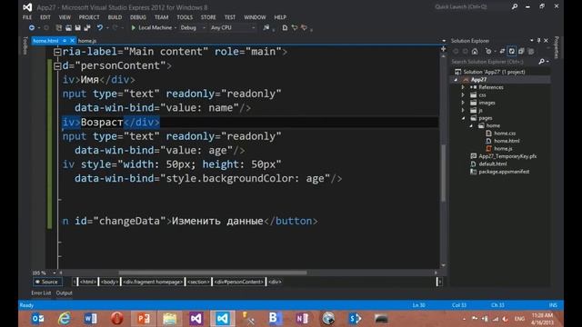Click the <body> breadcrumb tag
Screen dimensions: 582x327
click(109, 282)
